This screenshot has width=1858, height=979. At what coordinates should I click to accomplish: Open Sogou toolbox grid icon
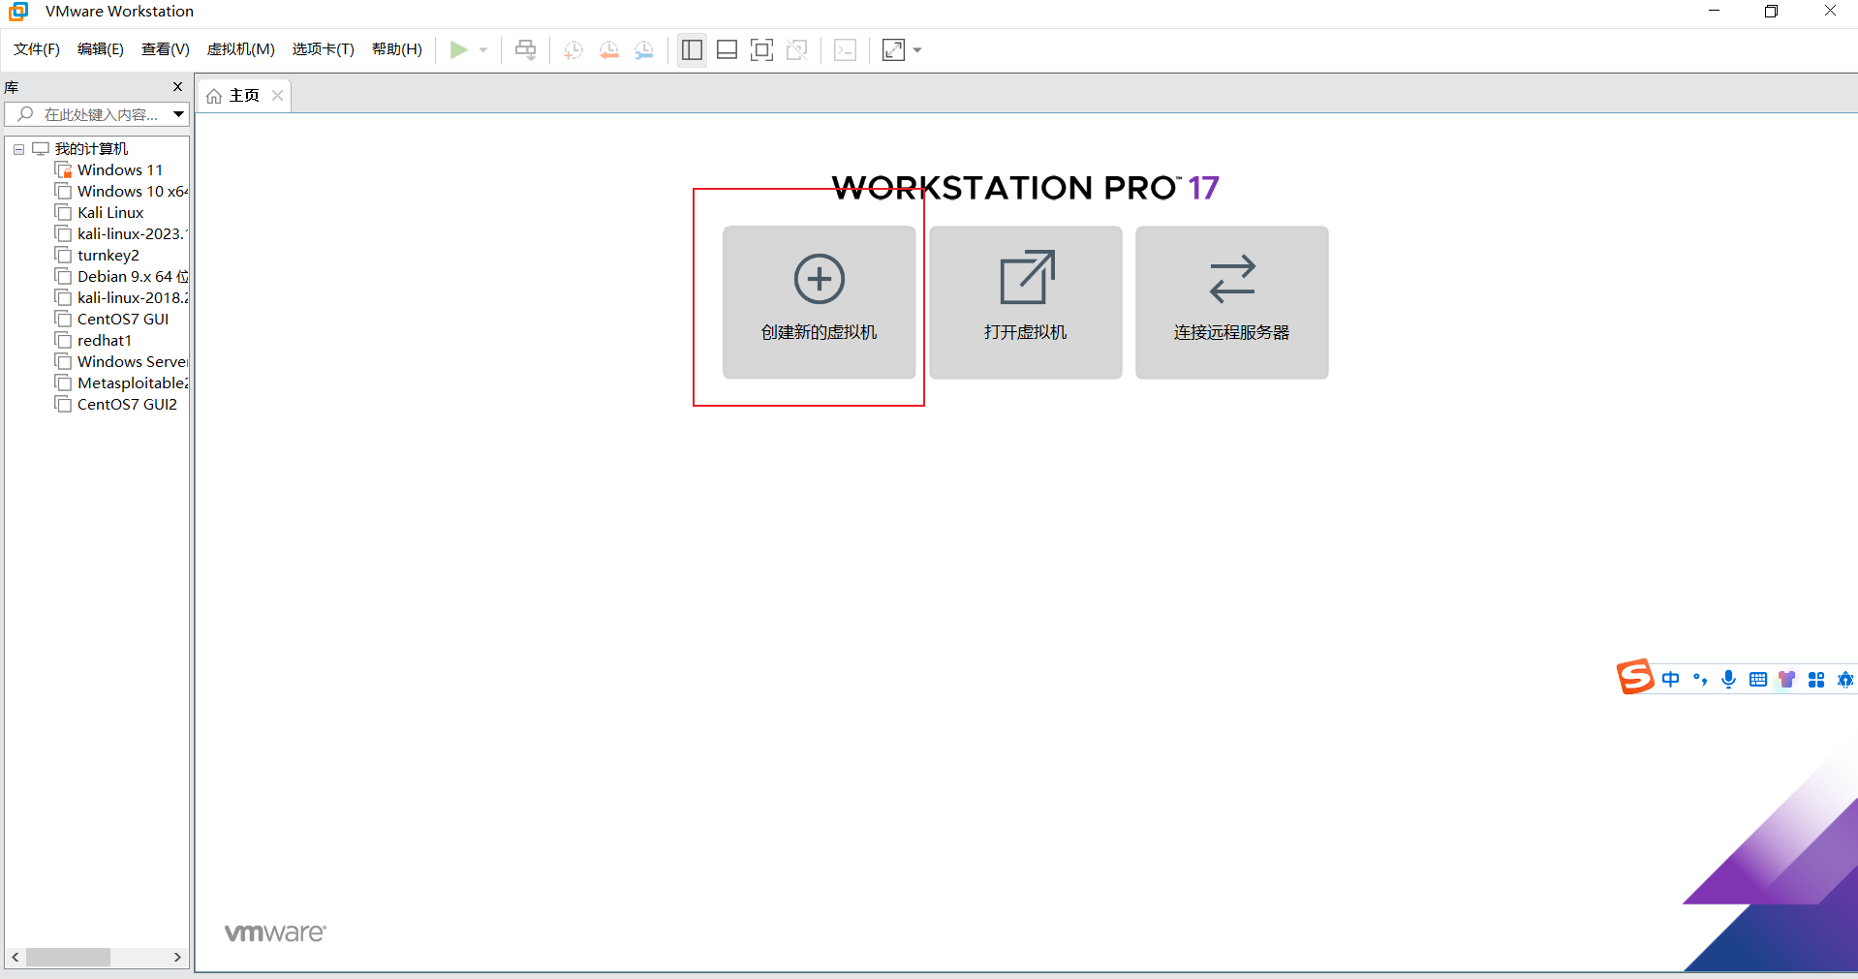click(x=1816, y=679)
